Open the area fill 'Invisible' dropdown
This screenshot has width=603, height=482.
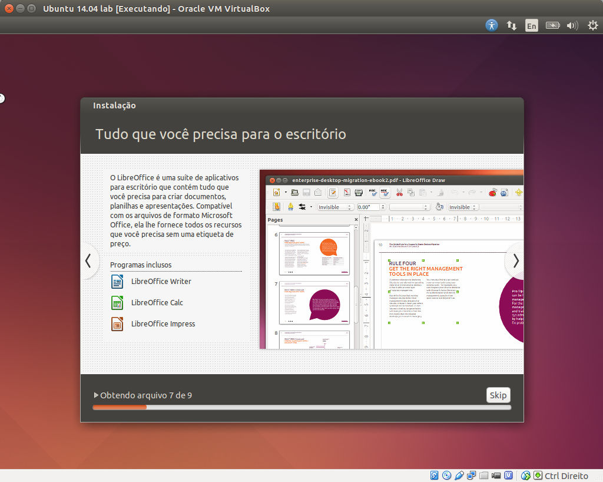463,207
